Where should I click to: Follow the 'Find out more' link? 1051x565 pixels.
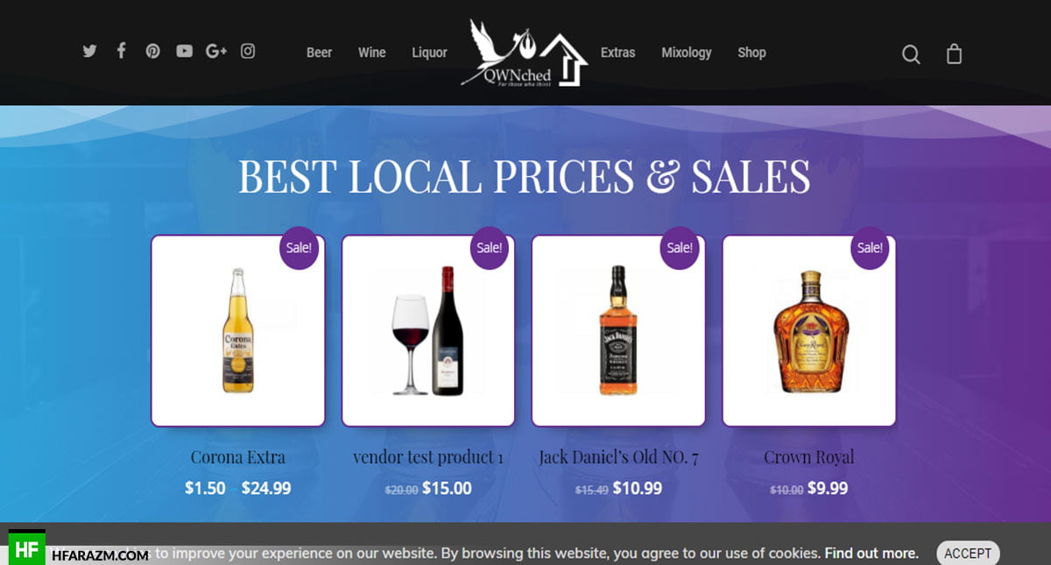click(871, 554)
